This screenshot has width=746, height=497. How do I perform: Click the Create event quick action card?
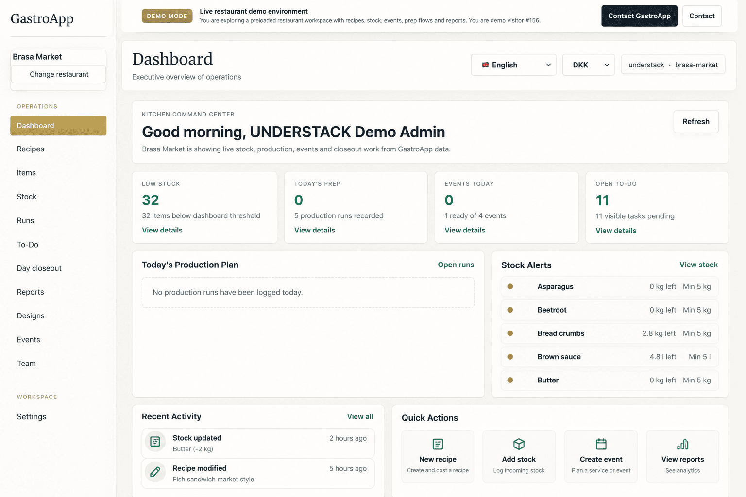601,457
